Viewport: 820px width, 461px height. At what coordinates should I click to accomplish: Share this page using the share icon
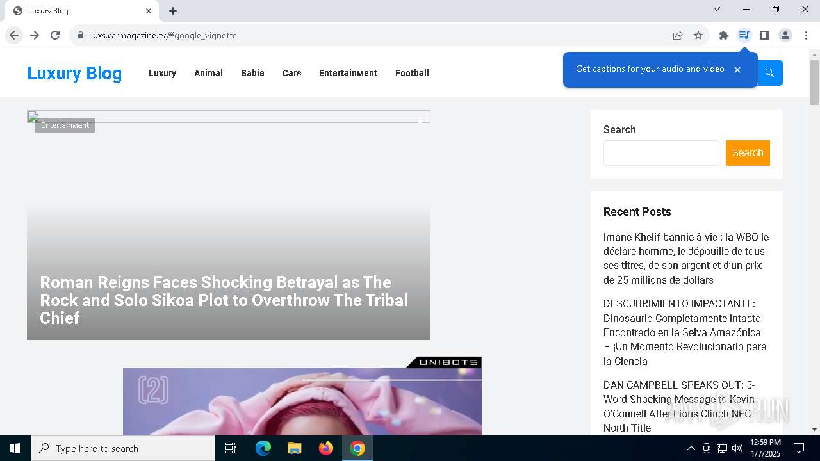pos(678,35)
